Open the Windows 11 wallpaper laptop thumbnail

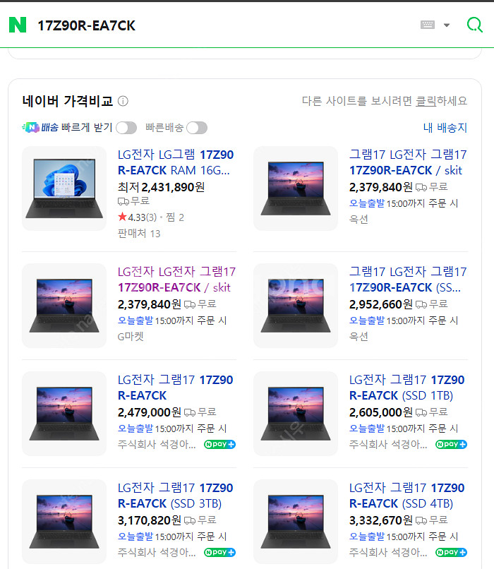[64, 188]
